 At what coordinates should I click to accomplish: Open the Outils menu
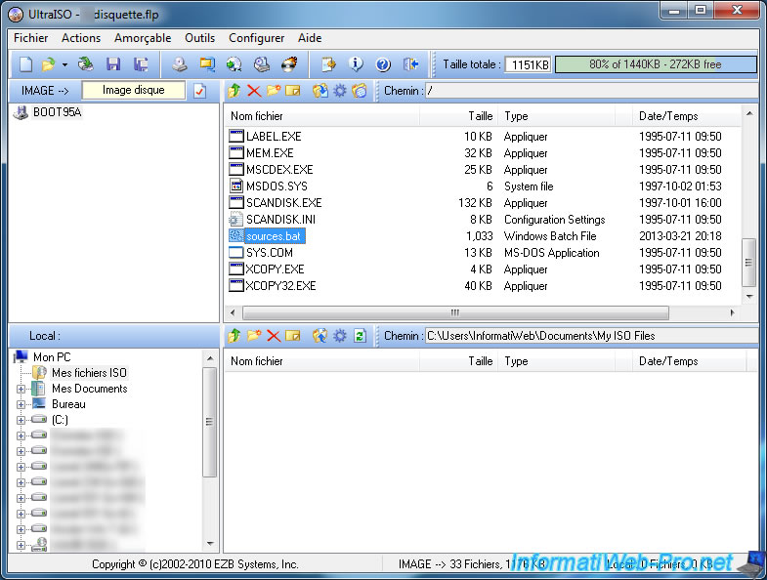199,38
